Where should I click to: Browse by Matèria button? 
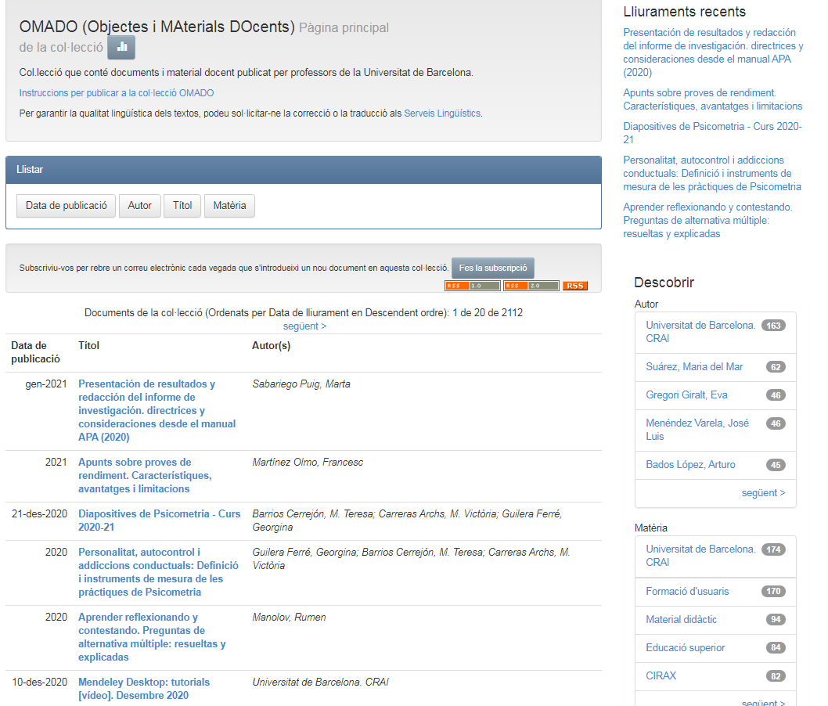tap(229, 206)
